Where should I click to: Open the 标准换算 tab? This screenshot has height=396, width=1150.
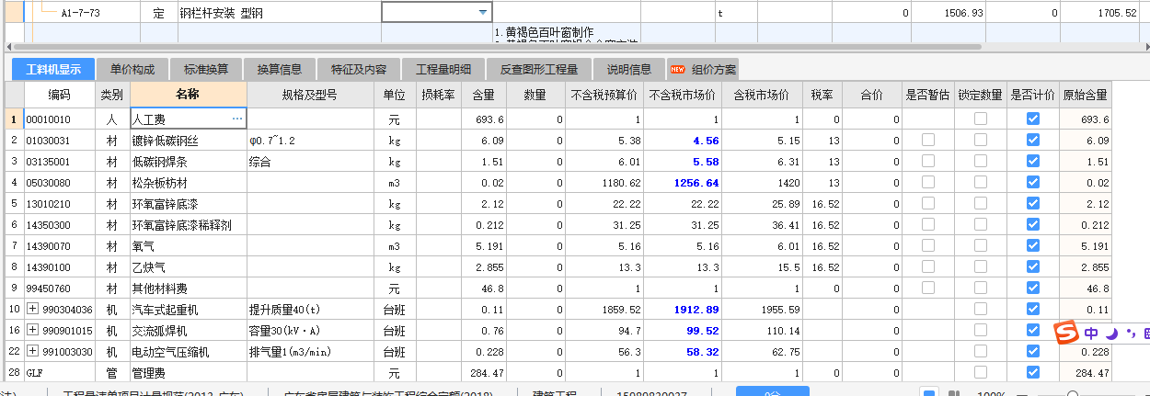pyautogui.click(x=206, y=70)
